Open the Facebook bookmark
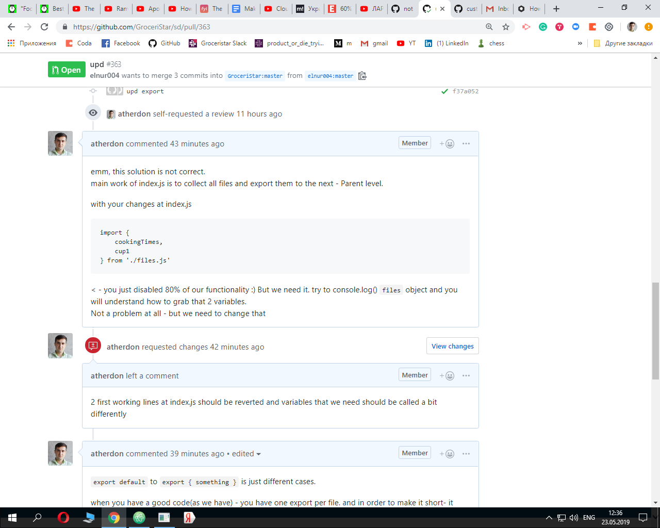660x528 pixels. point(121,43)
